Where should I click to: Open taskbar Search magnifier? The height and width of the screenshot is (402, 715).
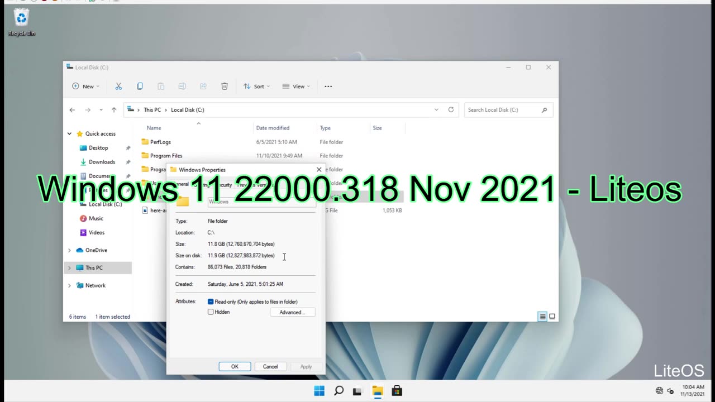tap(339, 391)
